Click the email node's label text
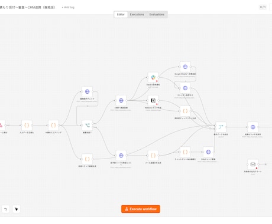 click(x=253, y=172)
